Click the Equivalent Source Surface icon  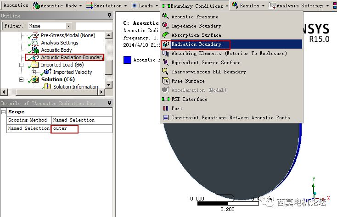coord(165,62)
